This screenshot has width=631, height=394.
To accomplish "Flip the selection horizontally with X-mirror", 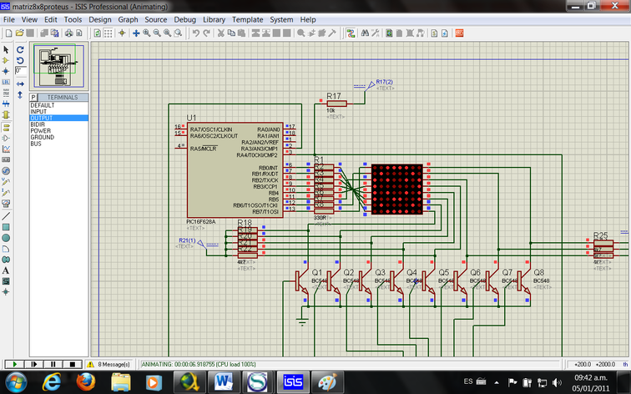I will (x=20, y=83).
